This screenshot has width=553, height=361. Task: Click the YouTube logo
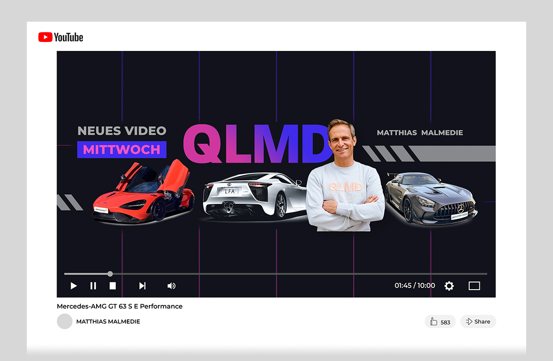pos(60,37)
